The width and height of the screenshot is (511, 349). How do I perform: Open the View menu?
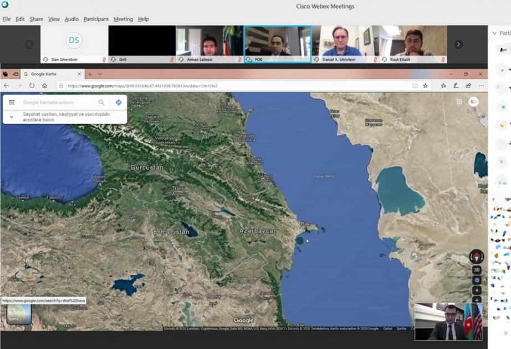point(54,19)
